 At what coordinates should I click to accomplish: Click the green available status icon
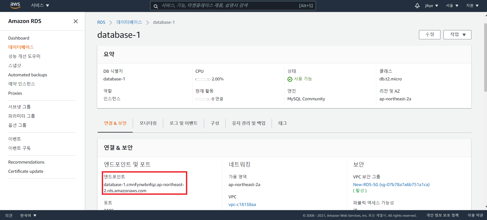click(x=290, y=79)
